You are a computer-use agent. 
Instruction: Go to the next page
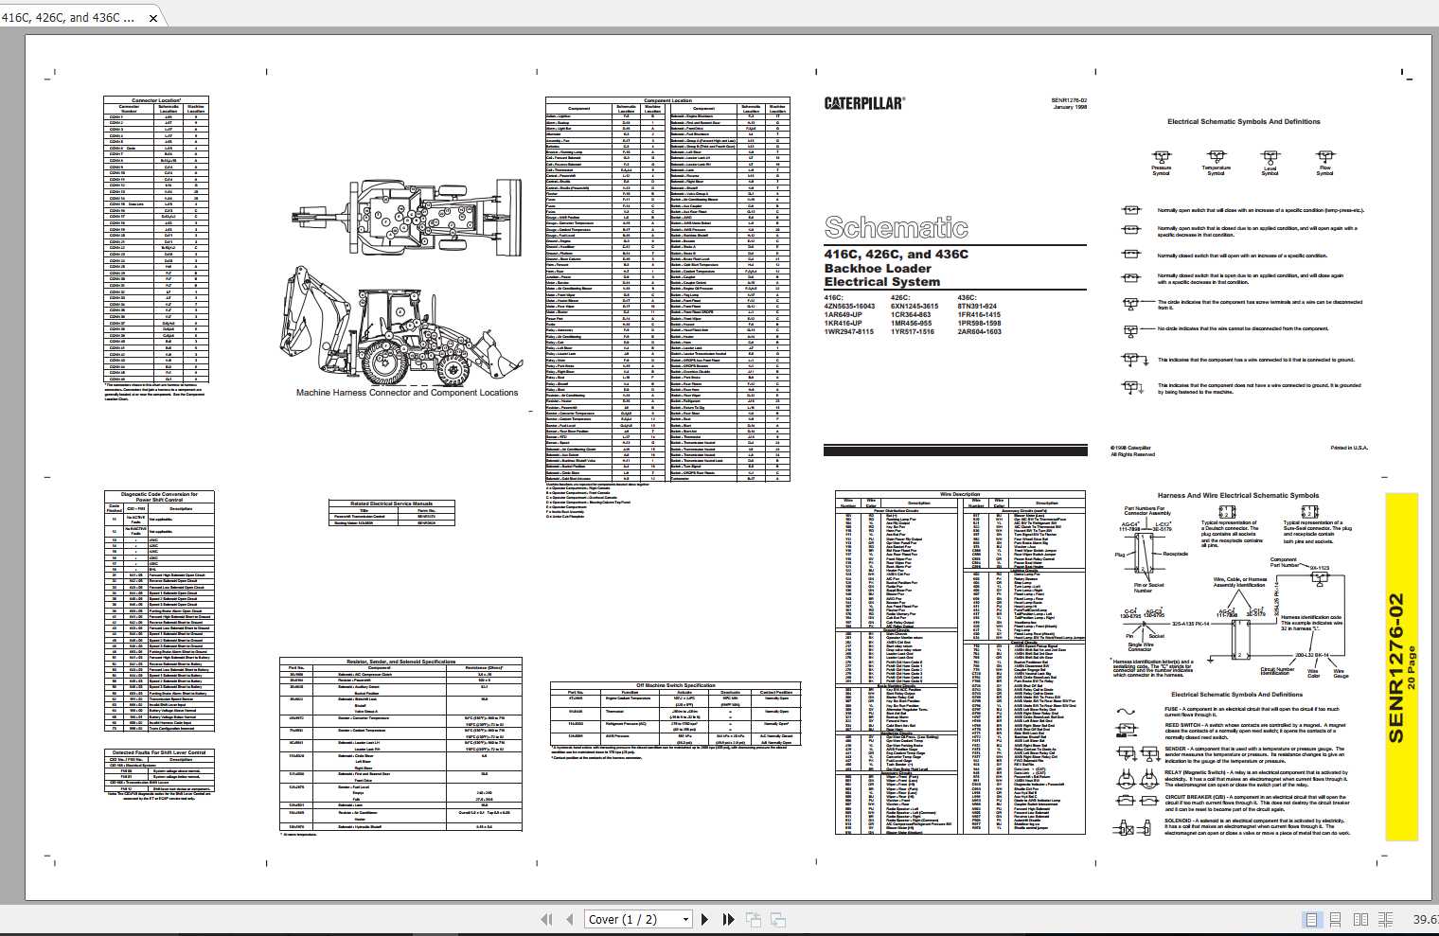704,919
